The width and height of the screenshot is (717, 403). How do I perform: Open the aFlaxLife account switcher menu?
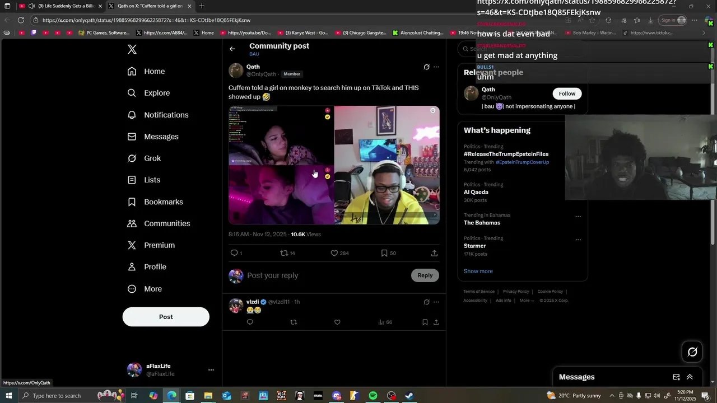pyautogui.click(x=170, y=370)
